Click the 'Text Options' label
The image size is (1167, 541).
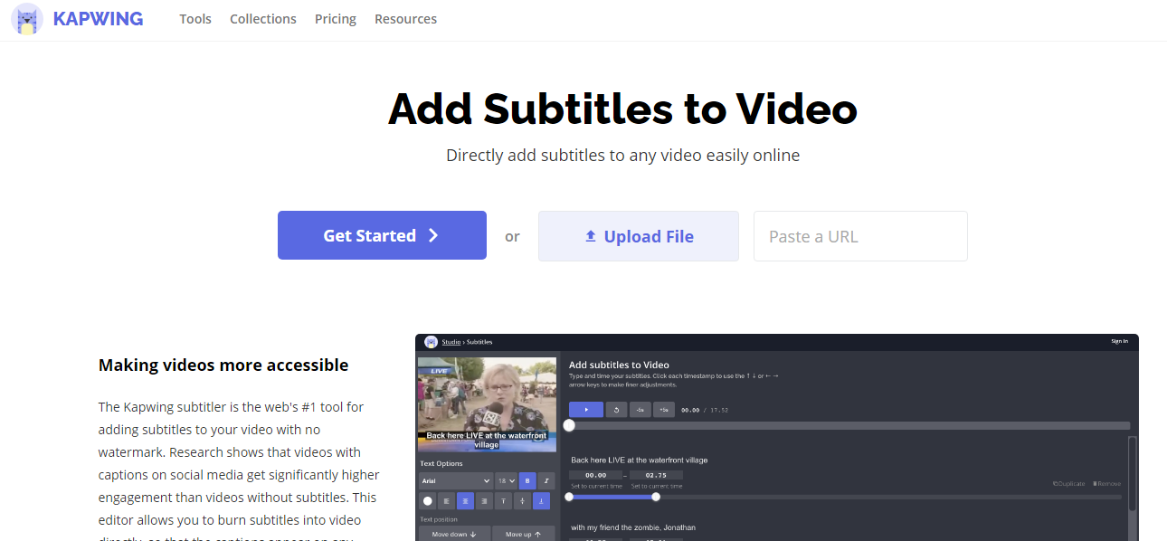point(441,464)
